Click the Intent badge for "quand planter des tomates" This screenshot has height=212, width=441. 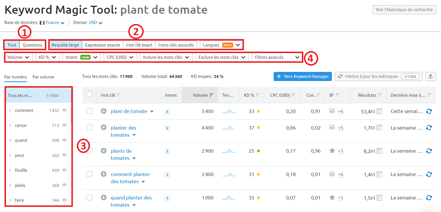(x=167, y=197)
